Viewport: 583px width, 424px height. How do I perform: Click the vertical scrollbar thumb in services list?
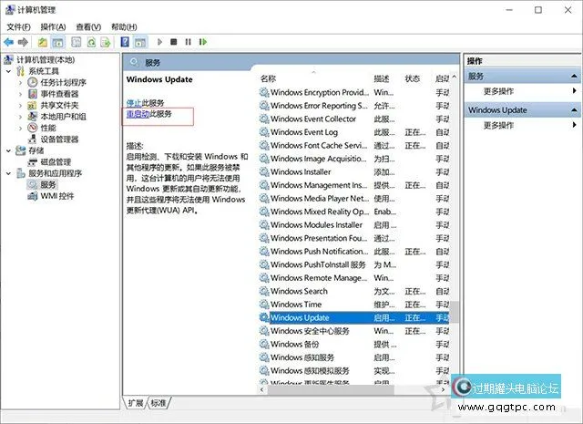pos(455,313)
